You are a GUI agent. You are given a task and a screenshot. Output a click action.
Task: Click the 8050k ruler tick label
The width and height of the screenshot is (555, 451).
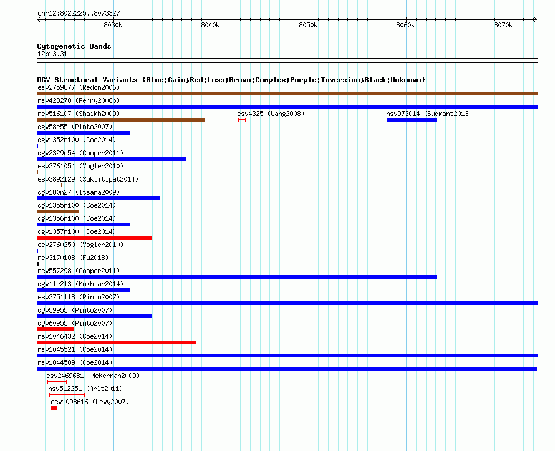point(308,25)
